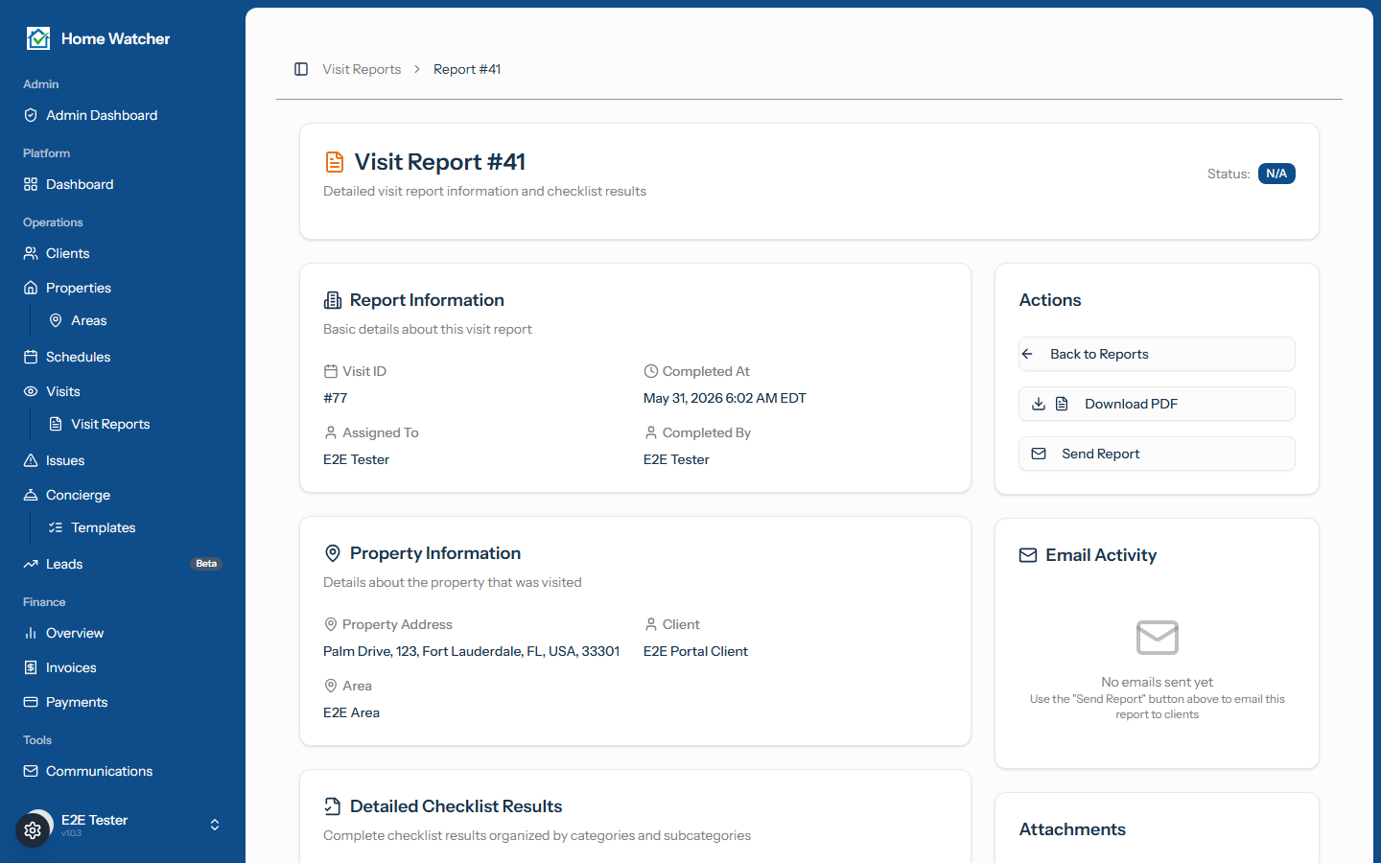Click the Payments credit card icon
This screenshot has height=863, width=1381.
pos(31,702)
